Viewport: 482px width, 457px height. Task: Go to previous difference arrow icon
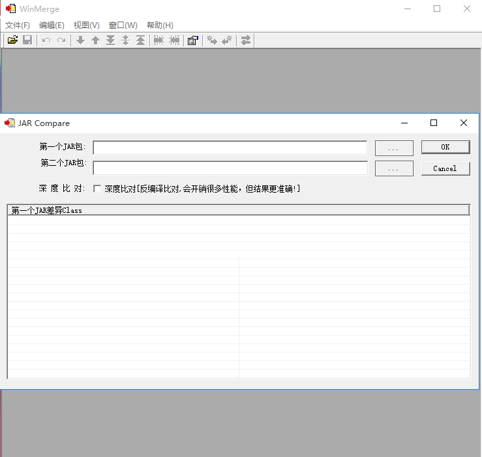(96, 40)
